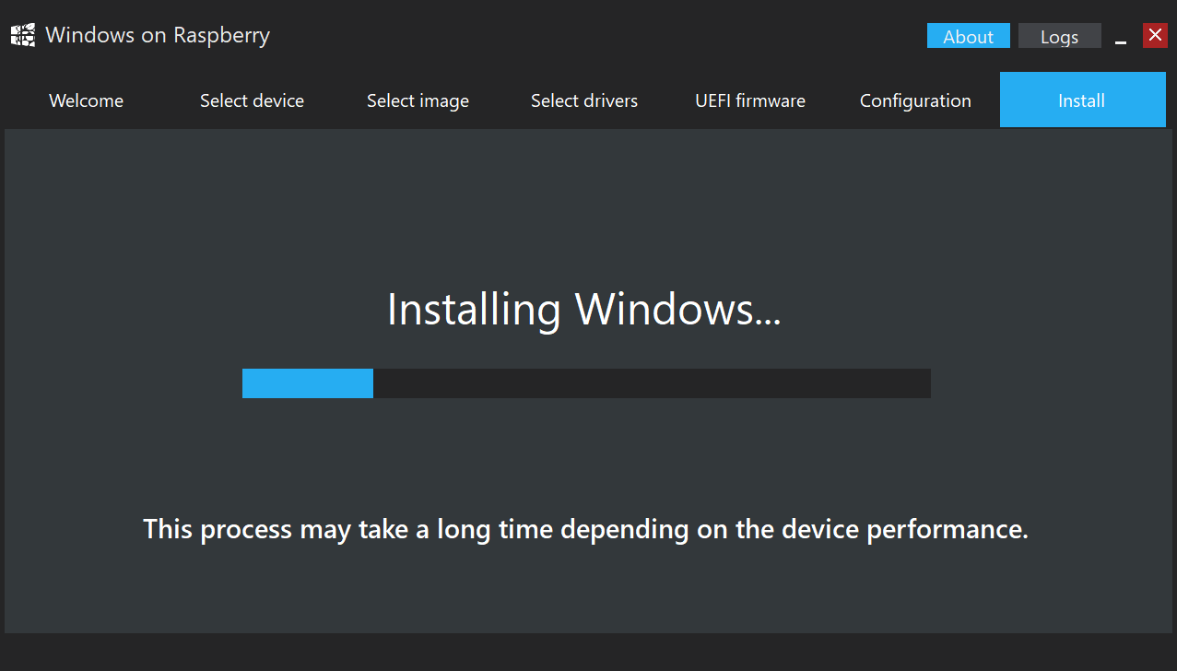Go to the Select device tab

click(x=252, y=100)
